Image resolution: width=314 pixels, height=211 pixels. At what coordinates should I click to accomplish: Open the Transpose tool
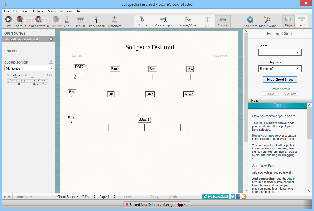[114, 22]
